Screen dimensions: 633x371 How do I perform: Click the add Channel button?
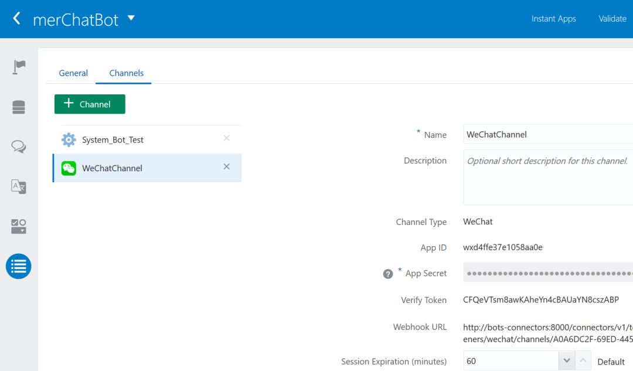point(90,104)
